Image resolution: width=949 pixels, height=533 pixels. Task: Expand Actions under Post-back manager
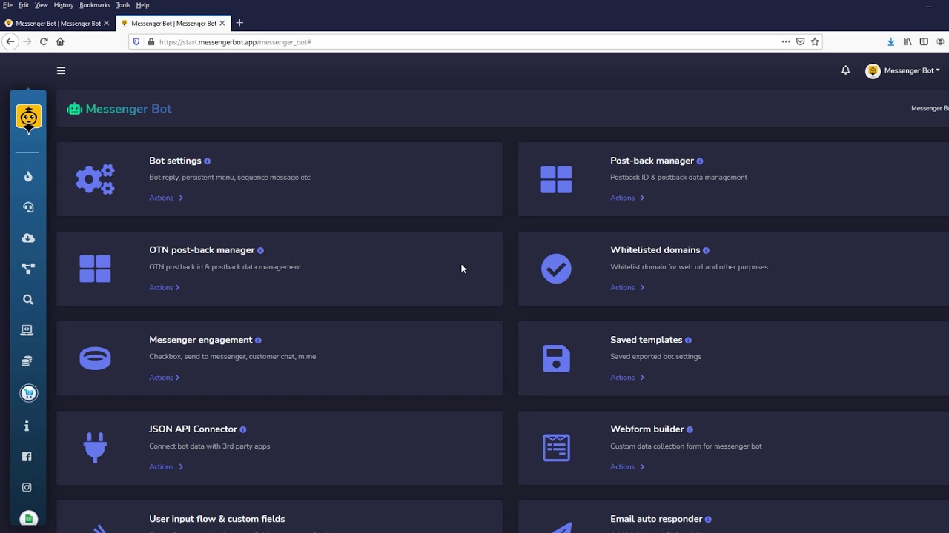tap(627, 198)
